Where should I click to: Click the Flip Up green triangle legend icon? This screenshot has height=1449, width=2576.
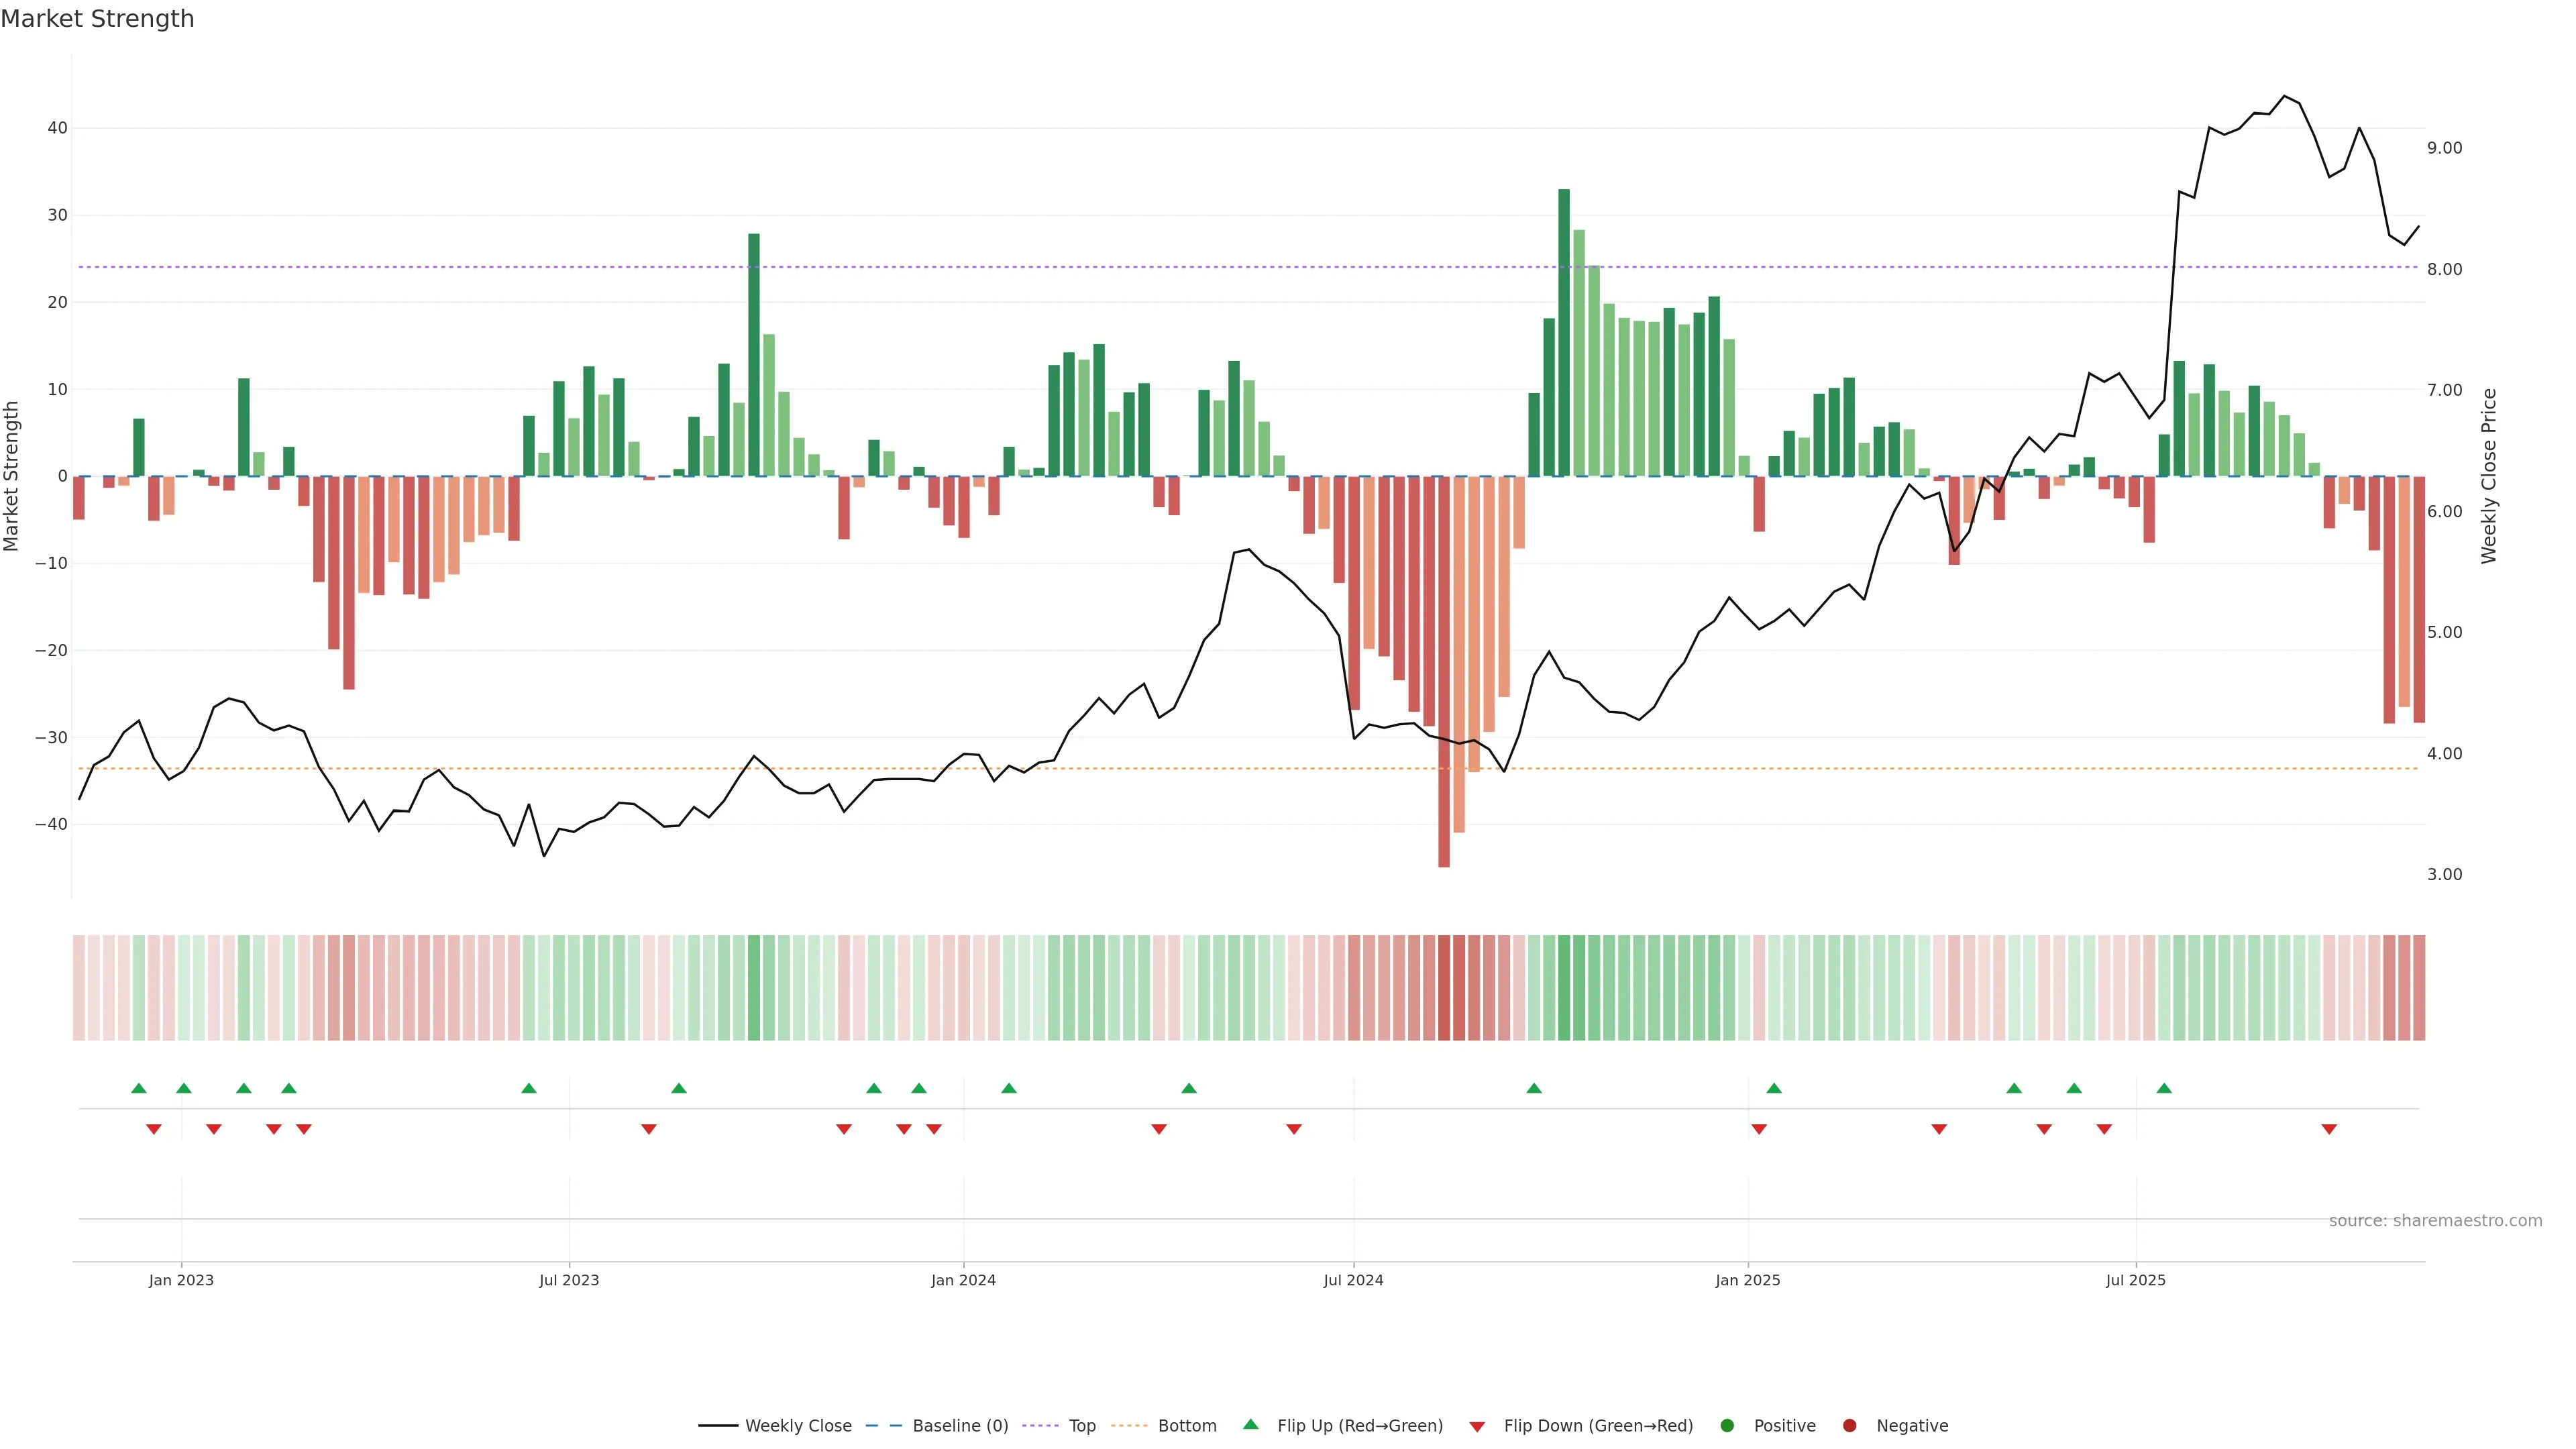[1250, 1424]
